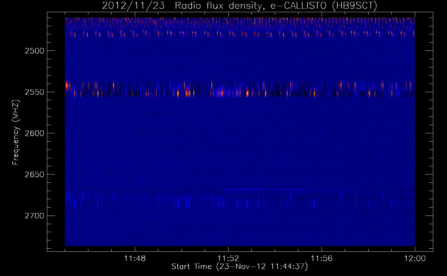The width and height of the screenshot is (447, 276).
Task: Click the 12:00 time axis label
Action: pos(415,259)
